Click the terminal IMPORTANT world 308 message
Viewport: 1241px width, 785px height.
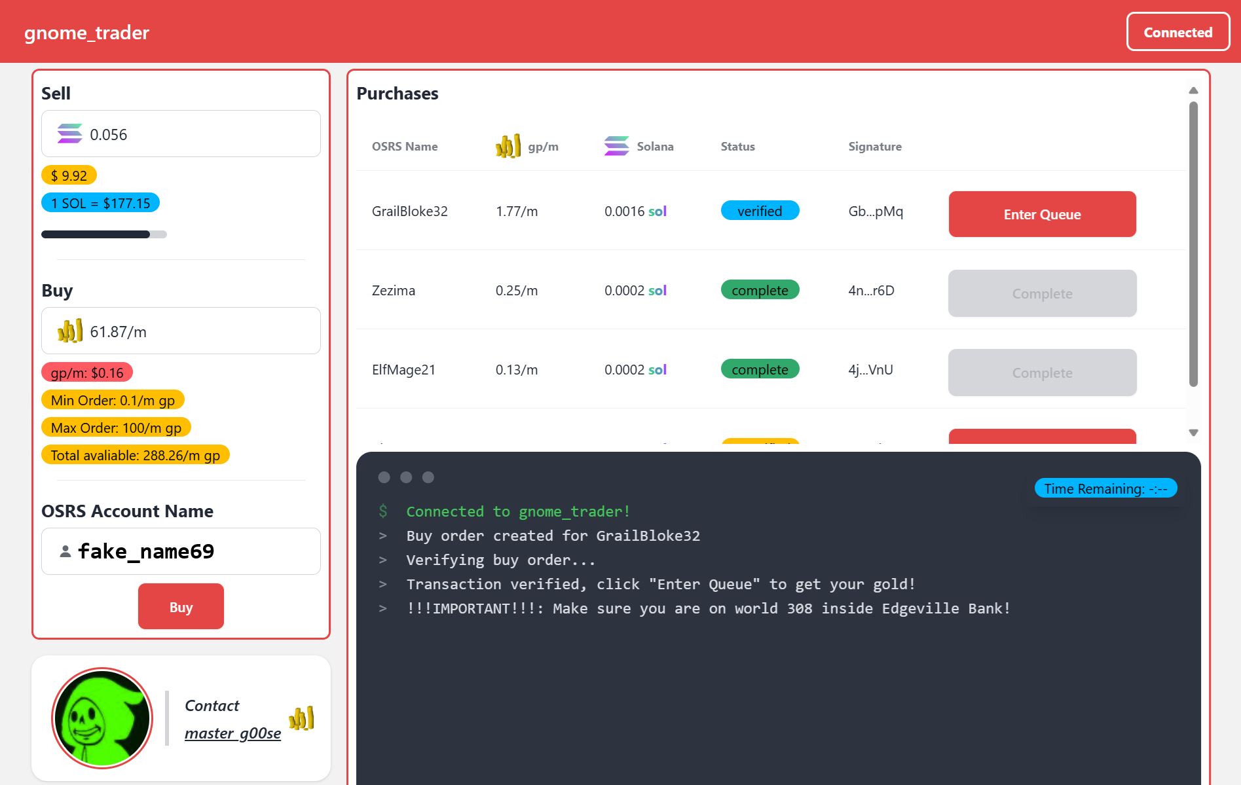(x=708, y=609)
